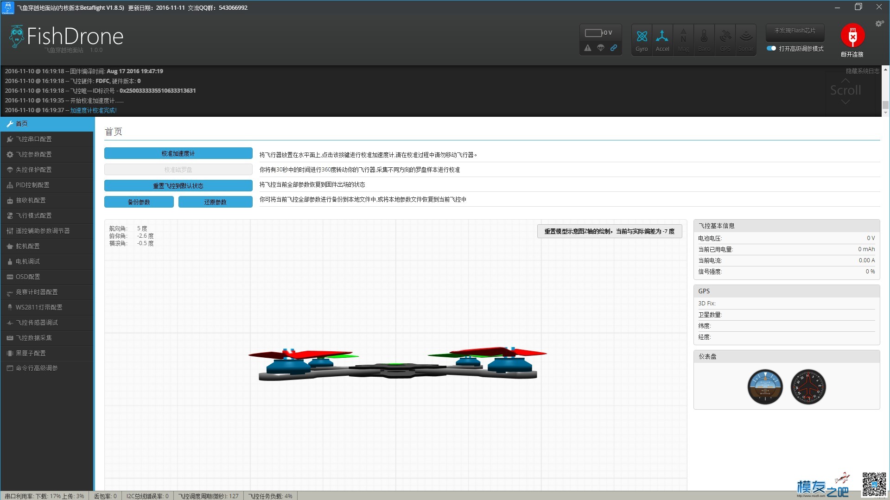The height and width of the screenshot is (500, 890).
Task: Click Scroll indicator in log panel
Action: [845, 90]
